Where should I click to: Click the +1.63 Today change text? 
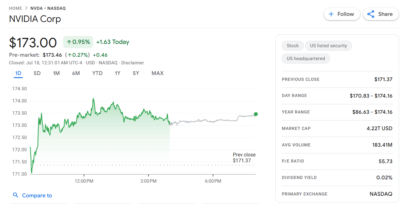113,42
